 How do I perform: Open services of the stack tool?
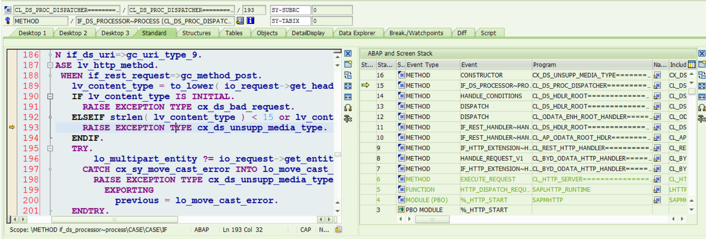[702, 118]
